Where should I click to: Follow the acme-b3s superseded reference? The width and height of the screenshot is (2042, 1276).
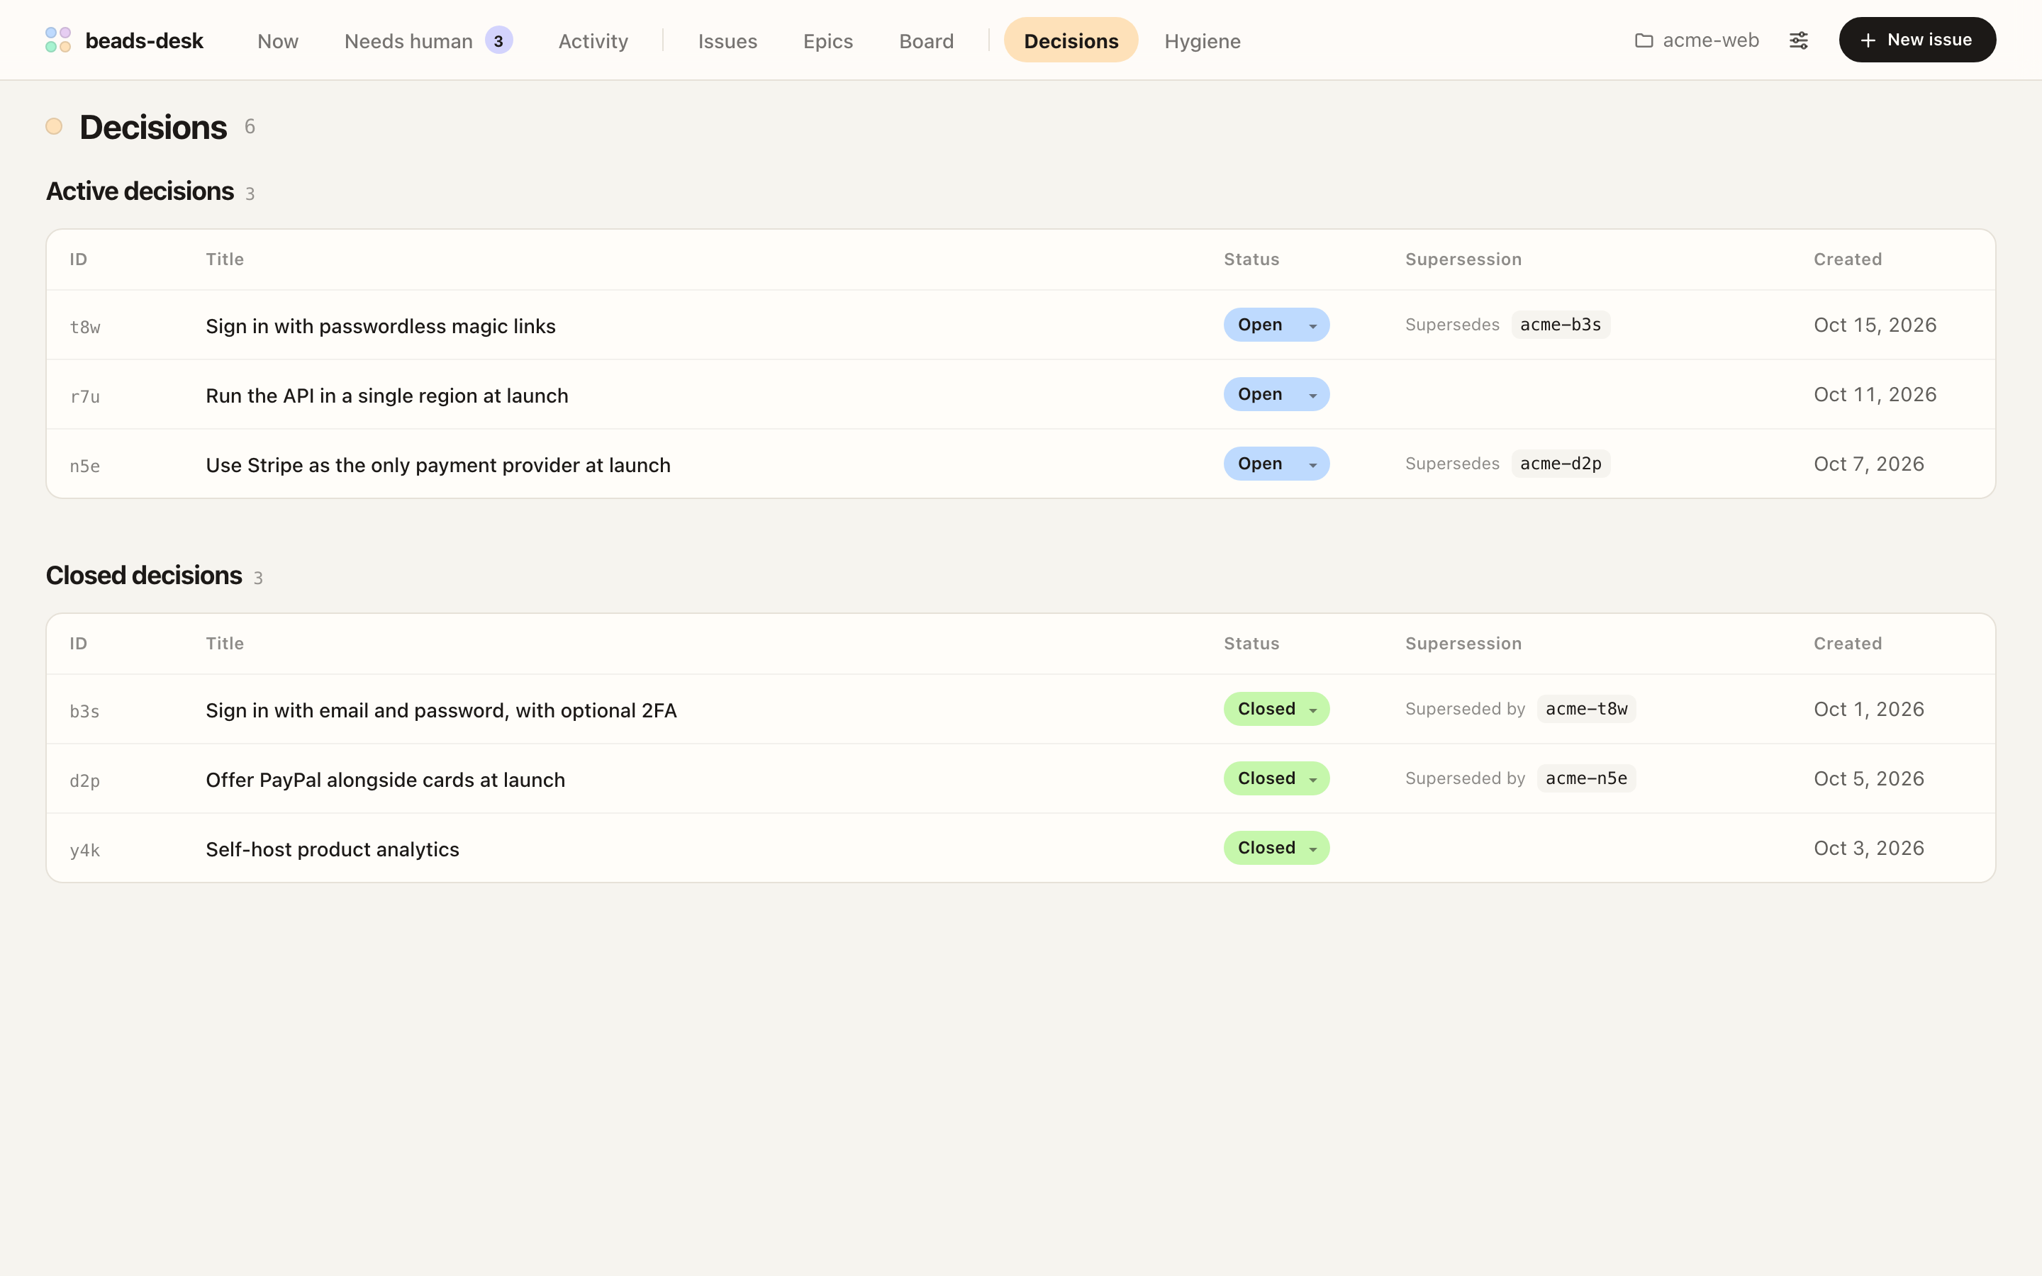(1560, 325)
